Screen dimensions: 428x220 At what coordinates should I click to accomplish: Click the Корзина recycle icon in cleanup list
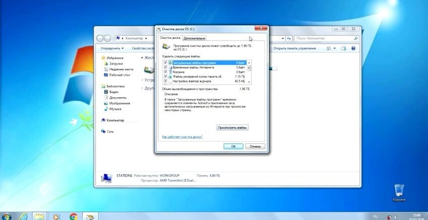tap(170, 72)
